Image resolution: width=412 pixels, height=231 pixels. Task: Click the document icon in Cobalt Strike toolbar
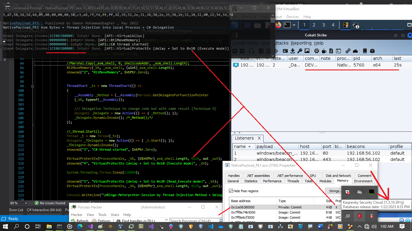331,51
